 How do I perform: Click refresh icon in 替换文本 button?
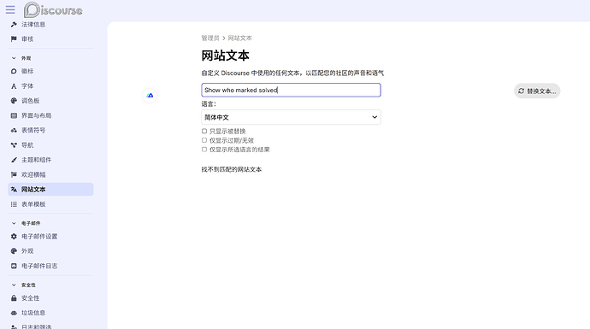(521, 91)
